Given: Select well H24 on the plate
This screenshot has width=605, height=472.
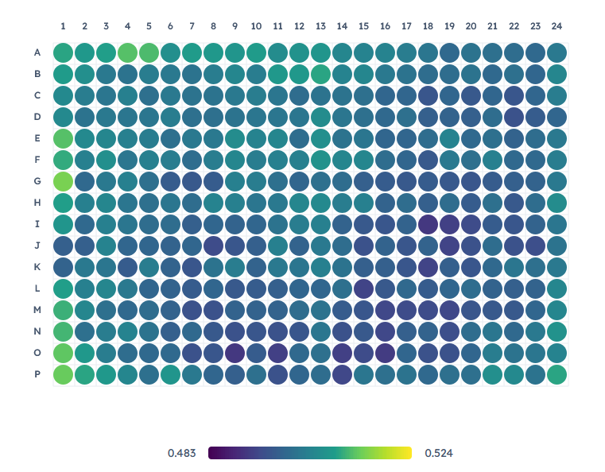Looking at the screenshot, I should tap(557, 203).
